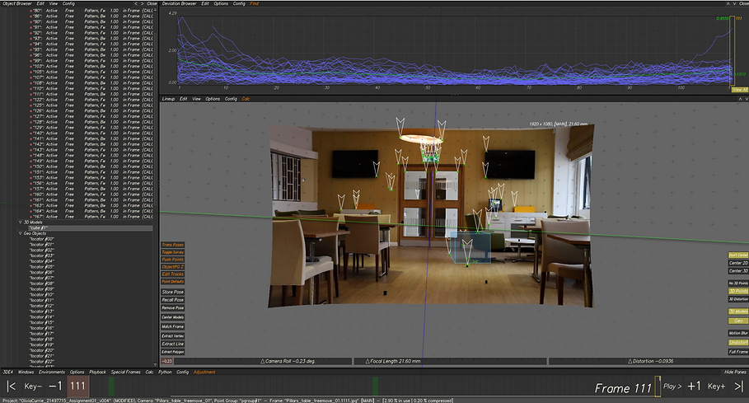Toggle the 3D Points display option
749x403 pixels.
click(x=738, y=291)
